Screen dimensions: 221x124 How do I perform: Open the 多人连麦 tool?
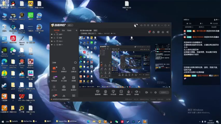pos(64,79)
